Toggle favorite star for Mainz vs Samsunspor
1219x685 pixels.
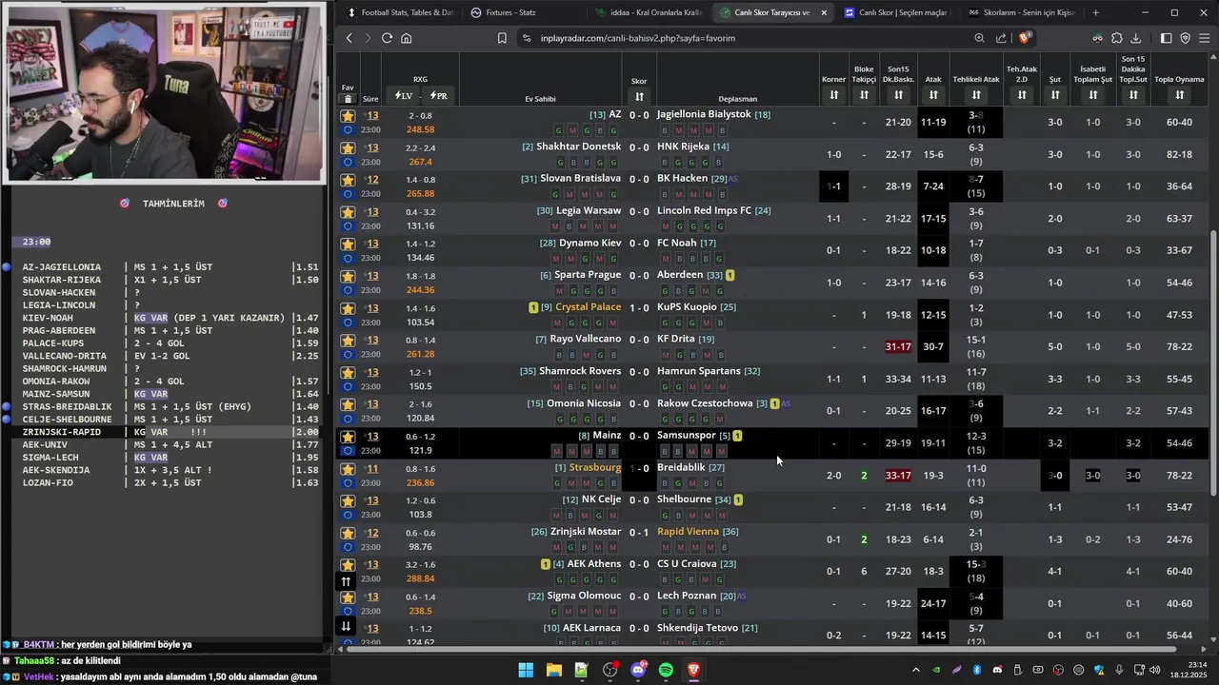point(348,437)
